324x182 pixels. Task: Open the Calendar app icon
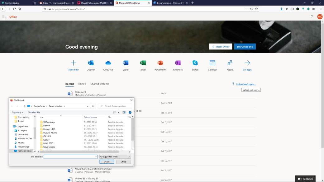click(x=212, y=63)
